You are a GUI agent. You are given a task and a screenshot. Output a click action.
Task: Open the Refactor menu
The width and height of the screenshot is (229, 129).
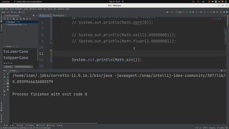click(33, 9)
